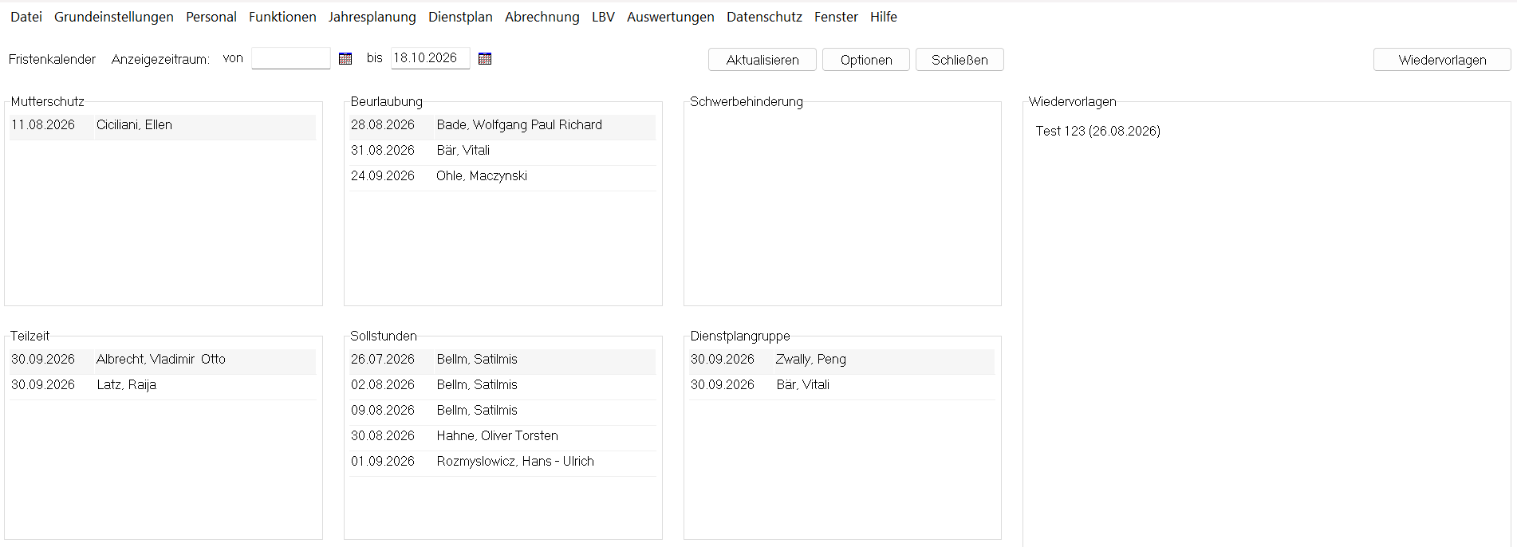The width and height of the screenshot is (1517, 547).
Task: Click date 24.09.2026 in Beurlaubung
Action: click(x=383, y=176)
